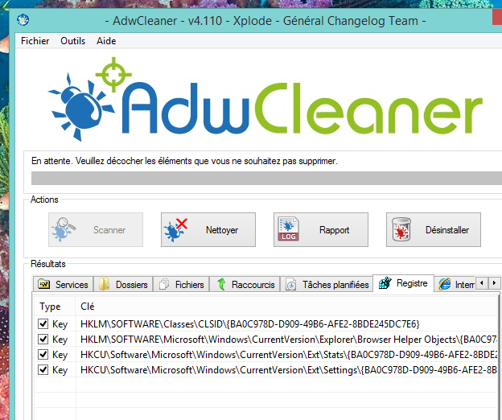This screenshot has width=502, height=420.
Task: Click the grayed Scanner button
Action: pos(96,229)
